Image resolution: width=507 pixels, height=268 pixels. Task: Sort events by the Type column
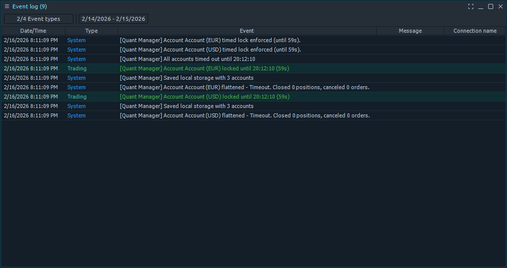91,31
